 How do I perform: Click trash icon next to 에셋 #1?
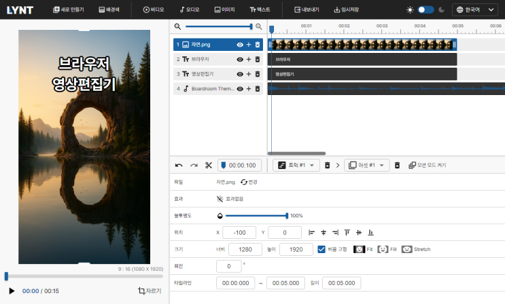[397, 166]
